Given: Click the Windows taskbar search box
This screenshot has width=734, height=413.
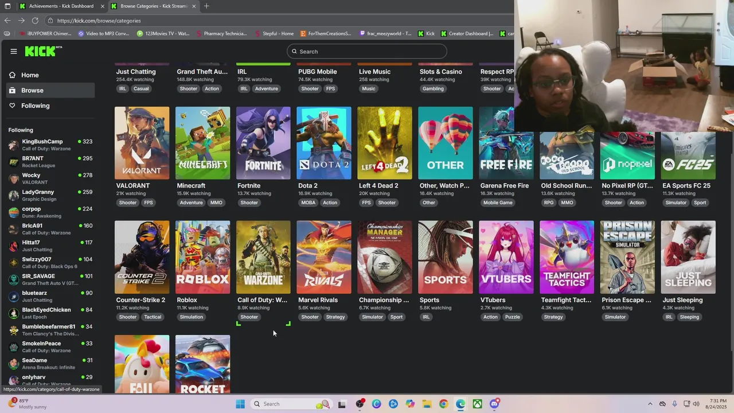Looking at the screenshot, I should (291, 404).
